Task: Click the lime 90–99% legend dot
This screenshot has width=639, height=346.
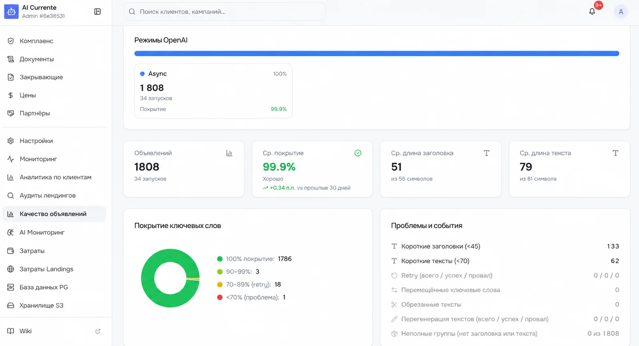Action: coord(220,272)
